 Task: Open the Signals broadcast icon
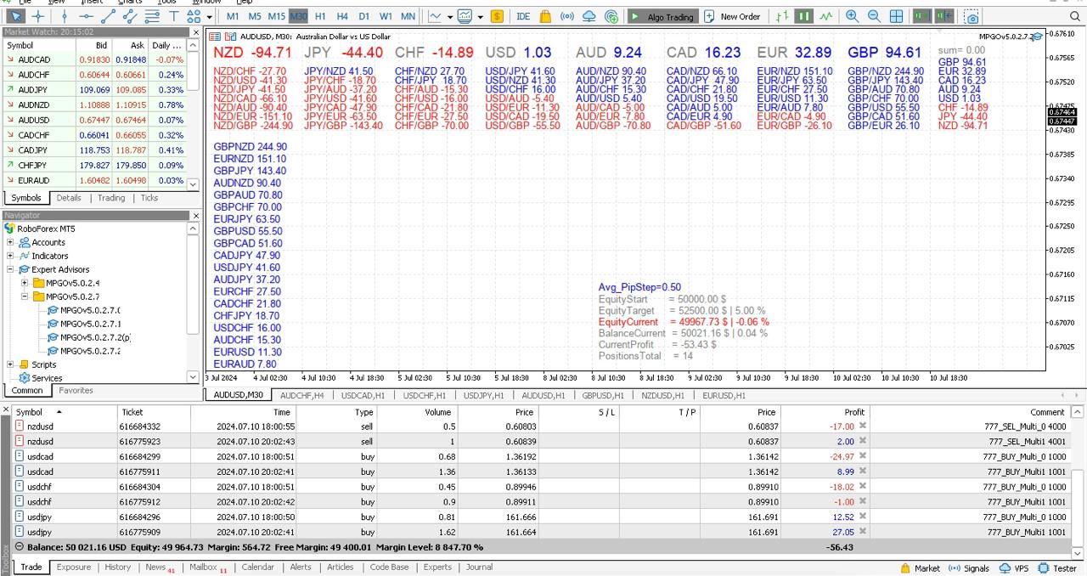click(x=567, y=16)
